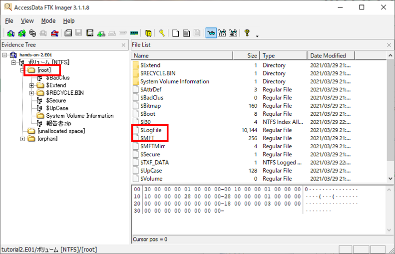
Task: Select $UpCase in the Evidence Tree
Action: [x=57, y=108]
